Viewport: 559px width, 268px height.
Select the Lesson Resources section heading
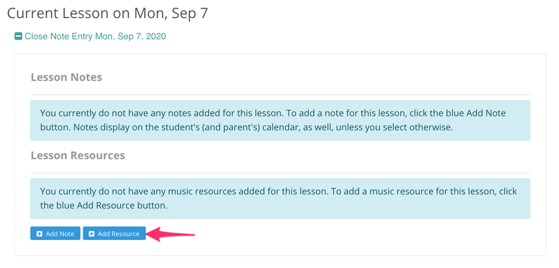point(78,155)
